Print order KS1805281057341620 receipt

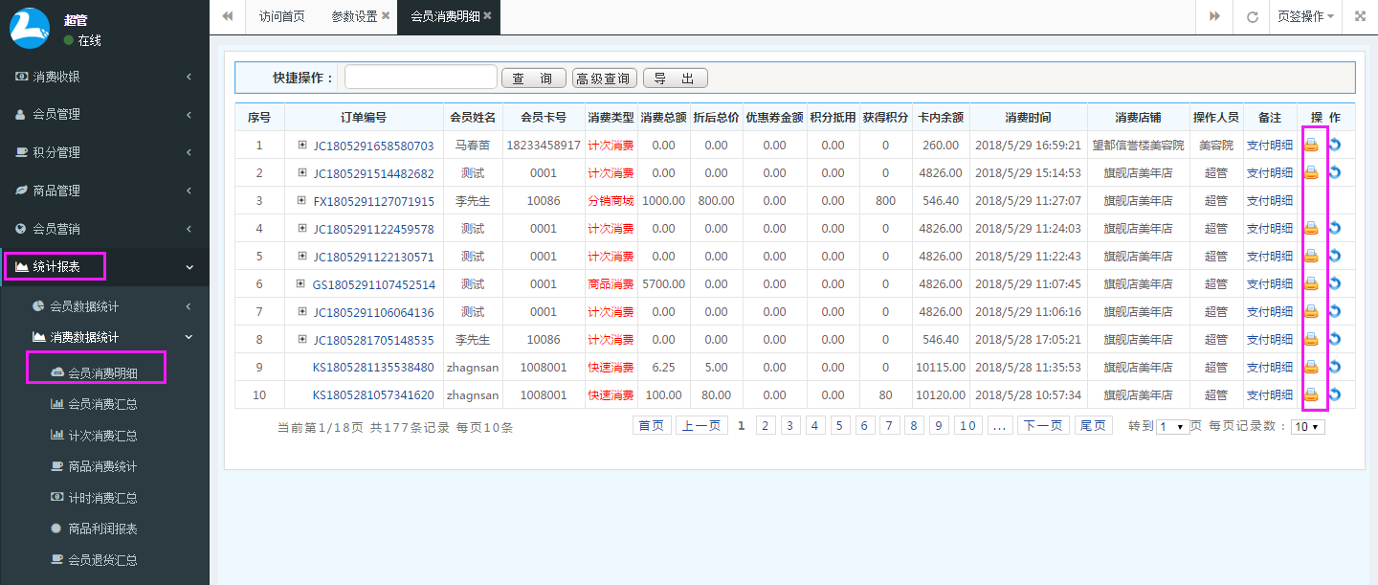[x=1312, y=395]
